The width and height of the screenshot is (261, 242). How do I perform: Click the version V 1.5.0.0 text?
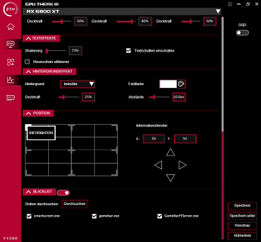pyautogui.click(x=10, y=238)
